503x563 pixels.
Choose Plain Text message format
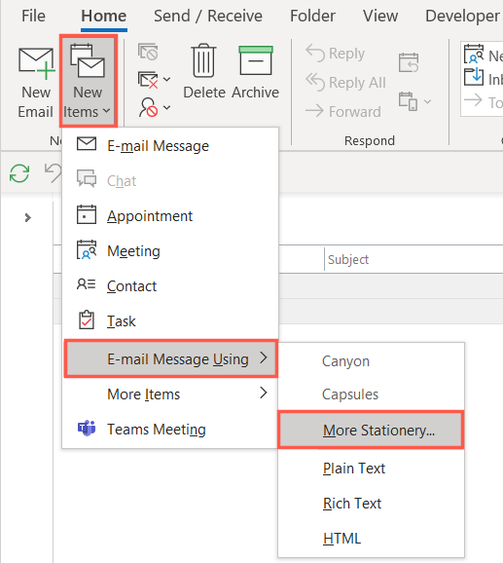(x=371, y=469)
